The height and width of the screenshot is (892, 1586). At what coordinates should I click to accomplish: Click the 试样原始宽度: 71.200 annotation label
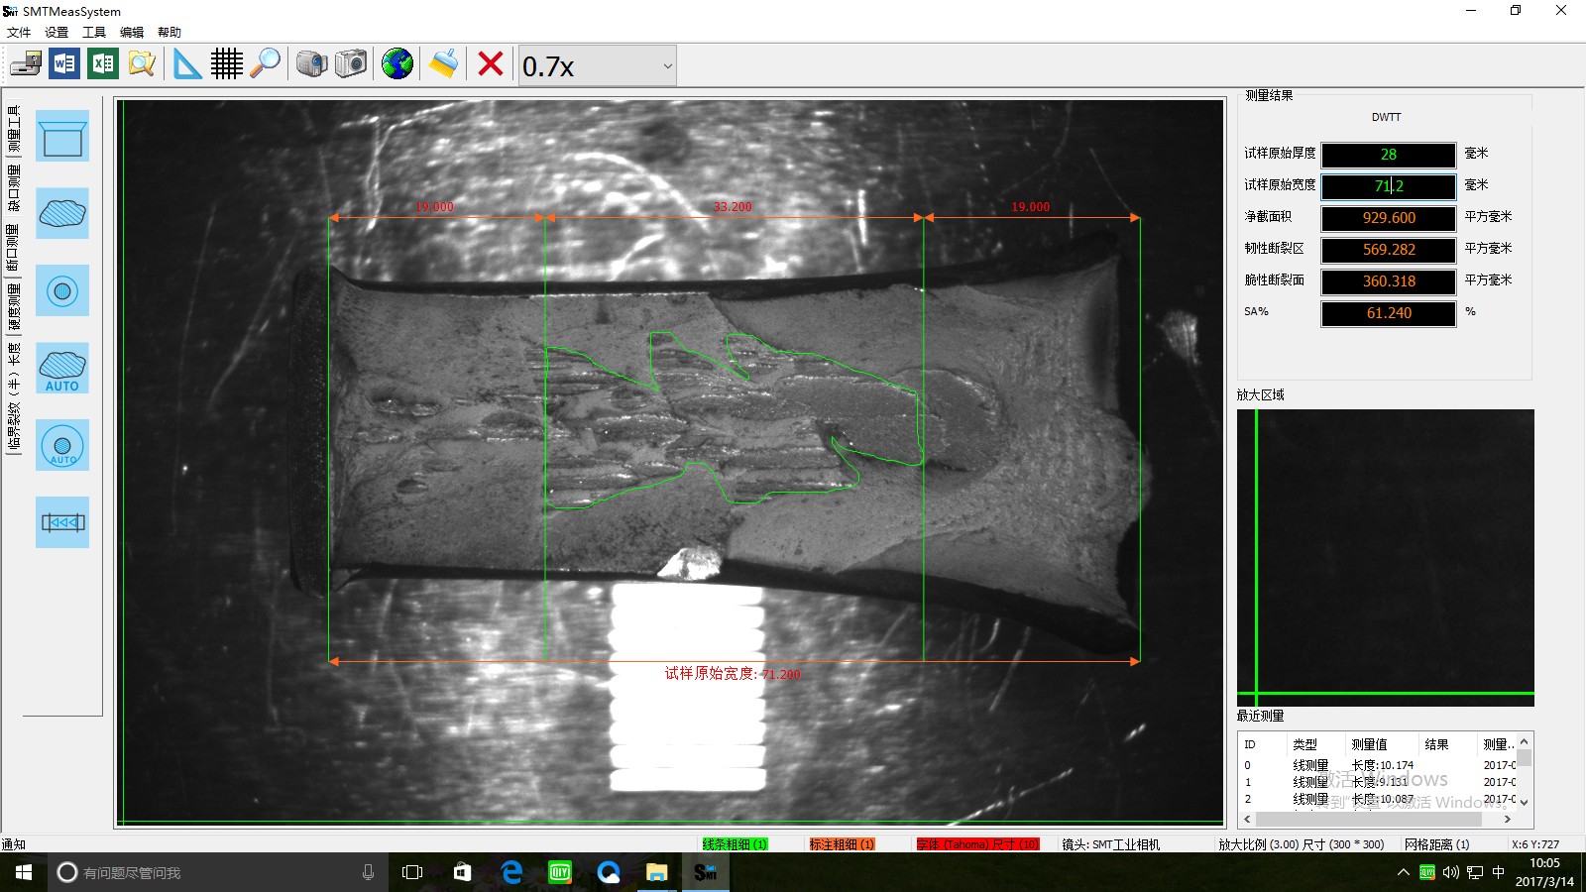[733, 674]
